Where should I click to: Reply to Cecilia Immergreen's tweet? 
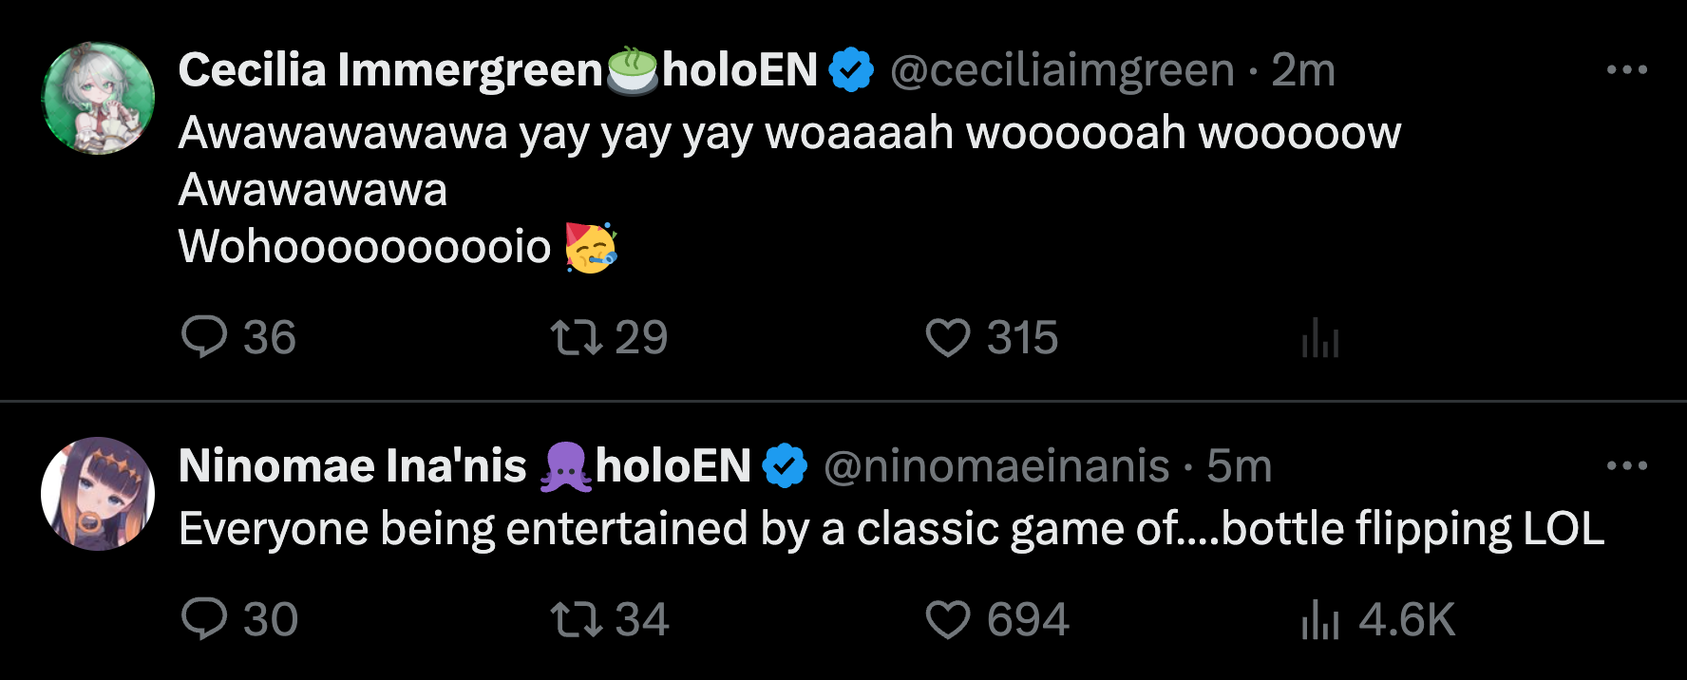204,337
